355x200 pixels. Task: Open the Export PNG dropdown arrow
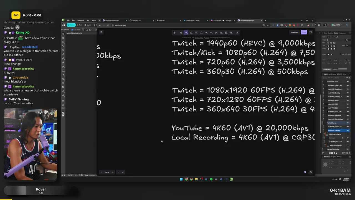342,25
